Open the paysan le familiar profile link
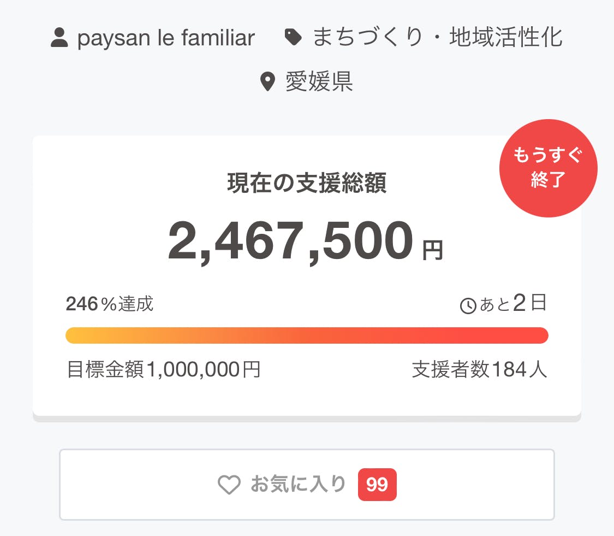614x536 pixels. 166,38
